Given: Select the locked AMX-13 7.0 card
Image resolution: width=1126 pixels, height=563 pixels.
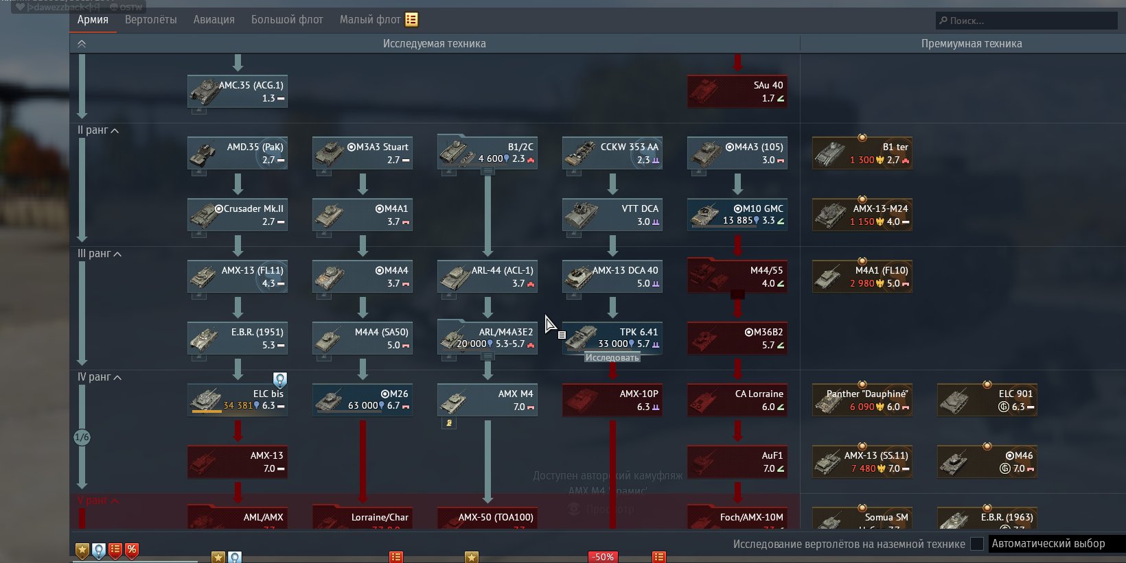Looking at the screenshot, I should coord(238,462).
